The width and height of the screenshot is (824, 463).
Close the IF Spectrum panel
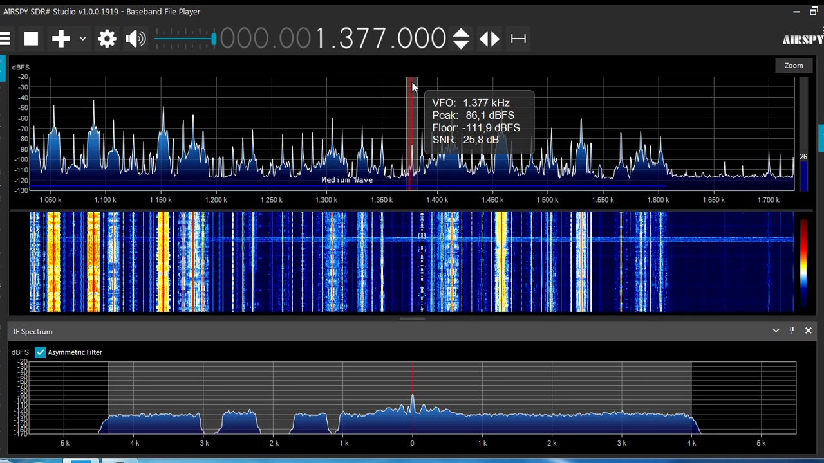pyautogui.click(x=809, y=331)
